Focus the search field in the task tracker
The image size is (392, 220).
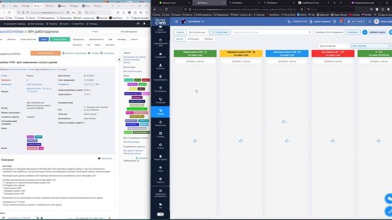pyautogui.click(x=108, y=32)
